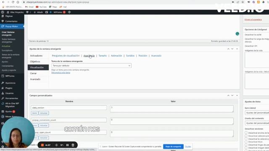This screenshot has height=151, width=269.
Task: Open the Popup Maker sidebar menu
Action: click(x=12, y=26)
